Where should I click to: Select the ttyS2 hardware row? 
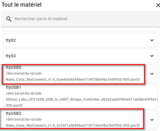[x=80, y=40]
